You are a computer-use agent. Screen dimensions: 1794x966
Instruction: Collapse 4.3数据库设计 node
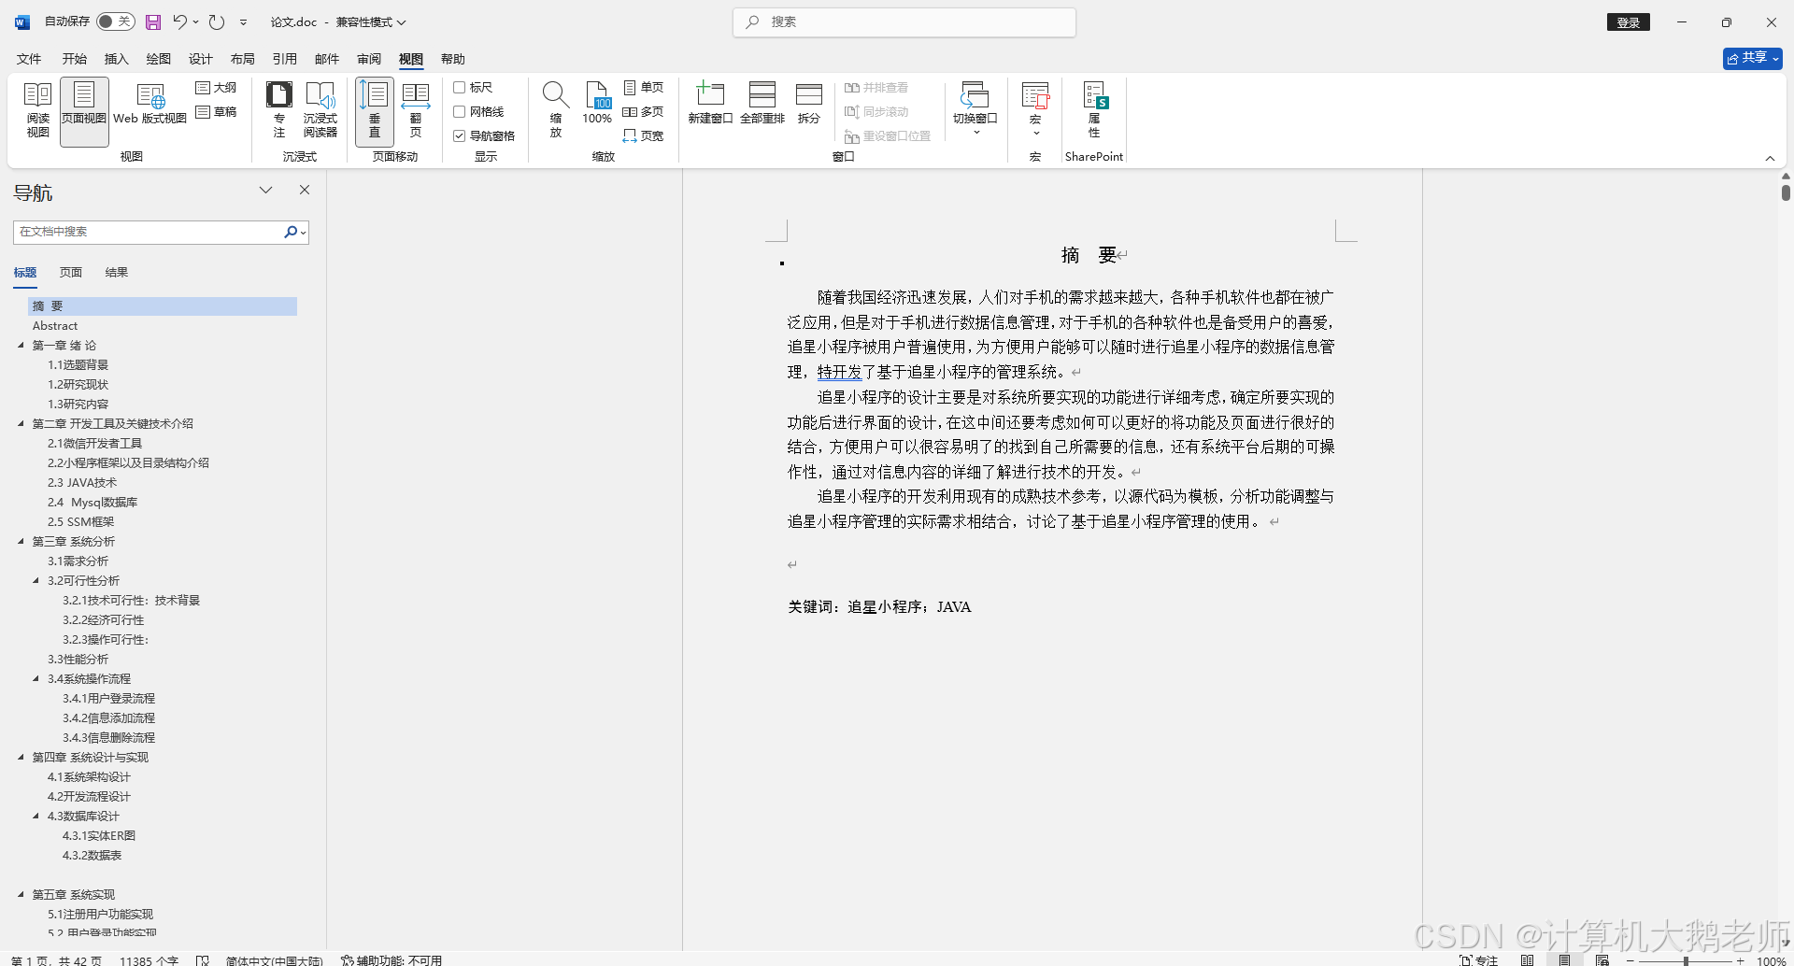pos(36,817)
